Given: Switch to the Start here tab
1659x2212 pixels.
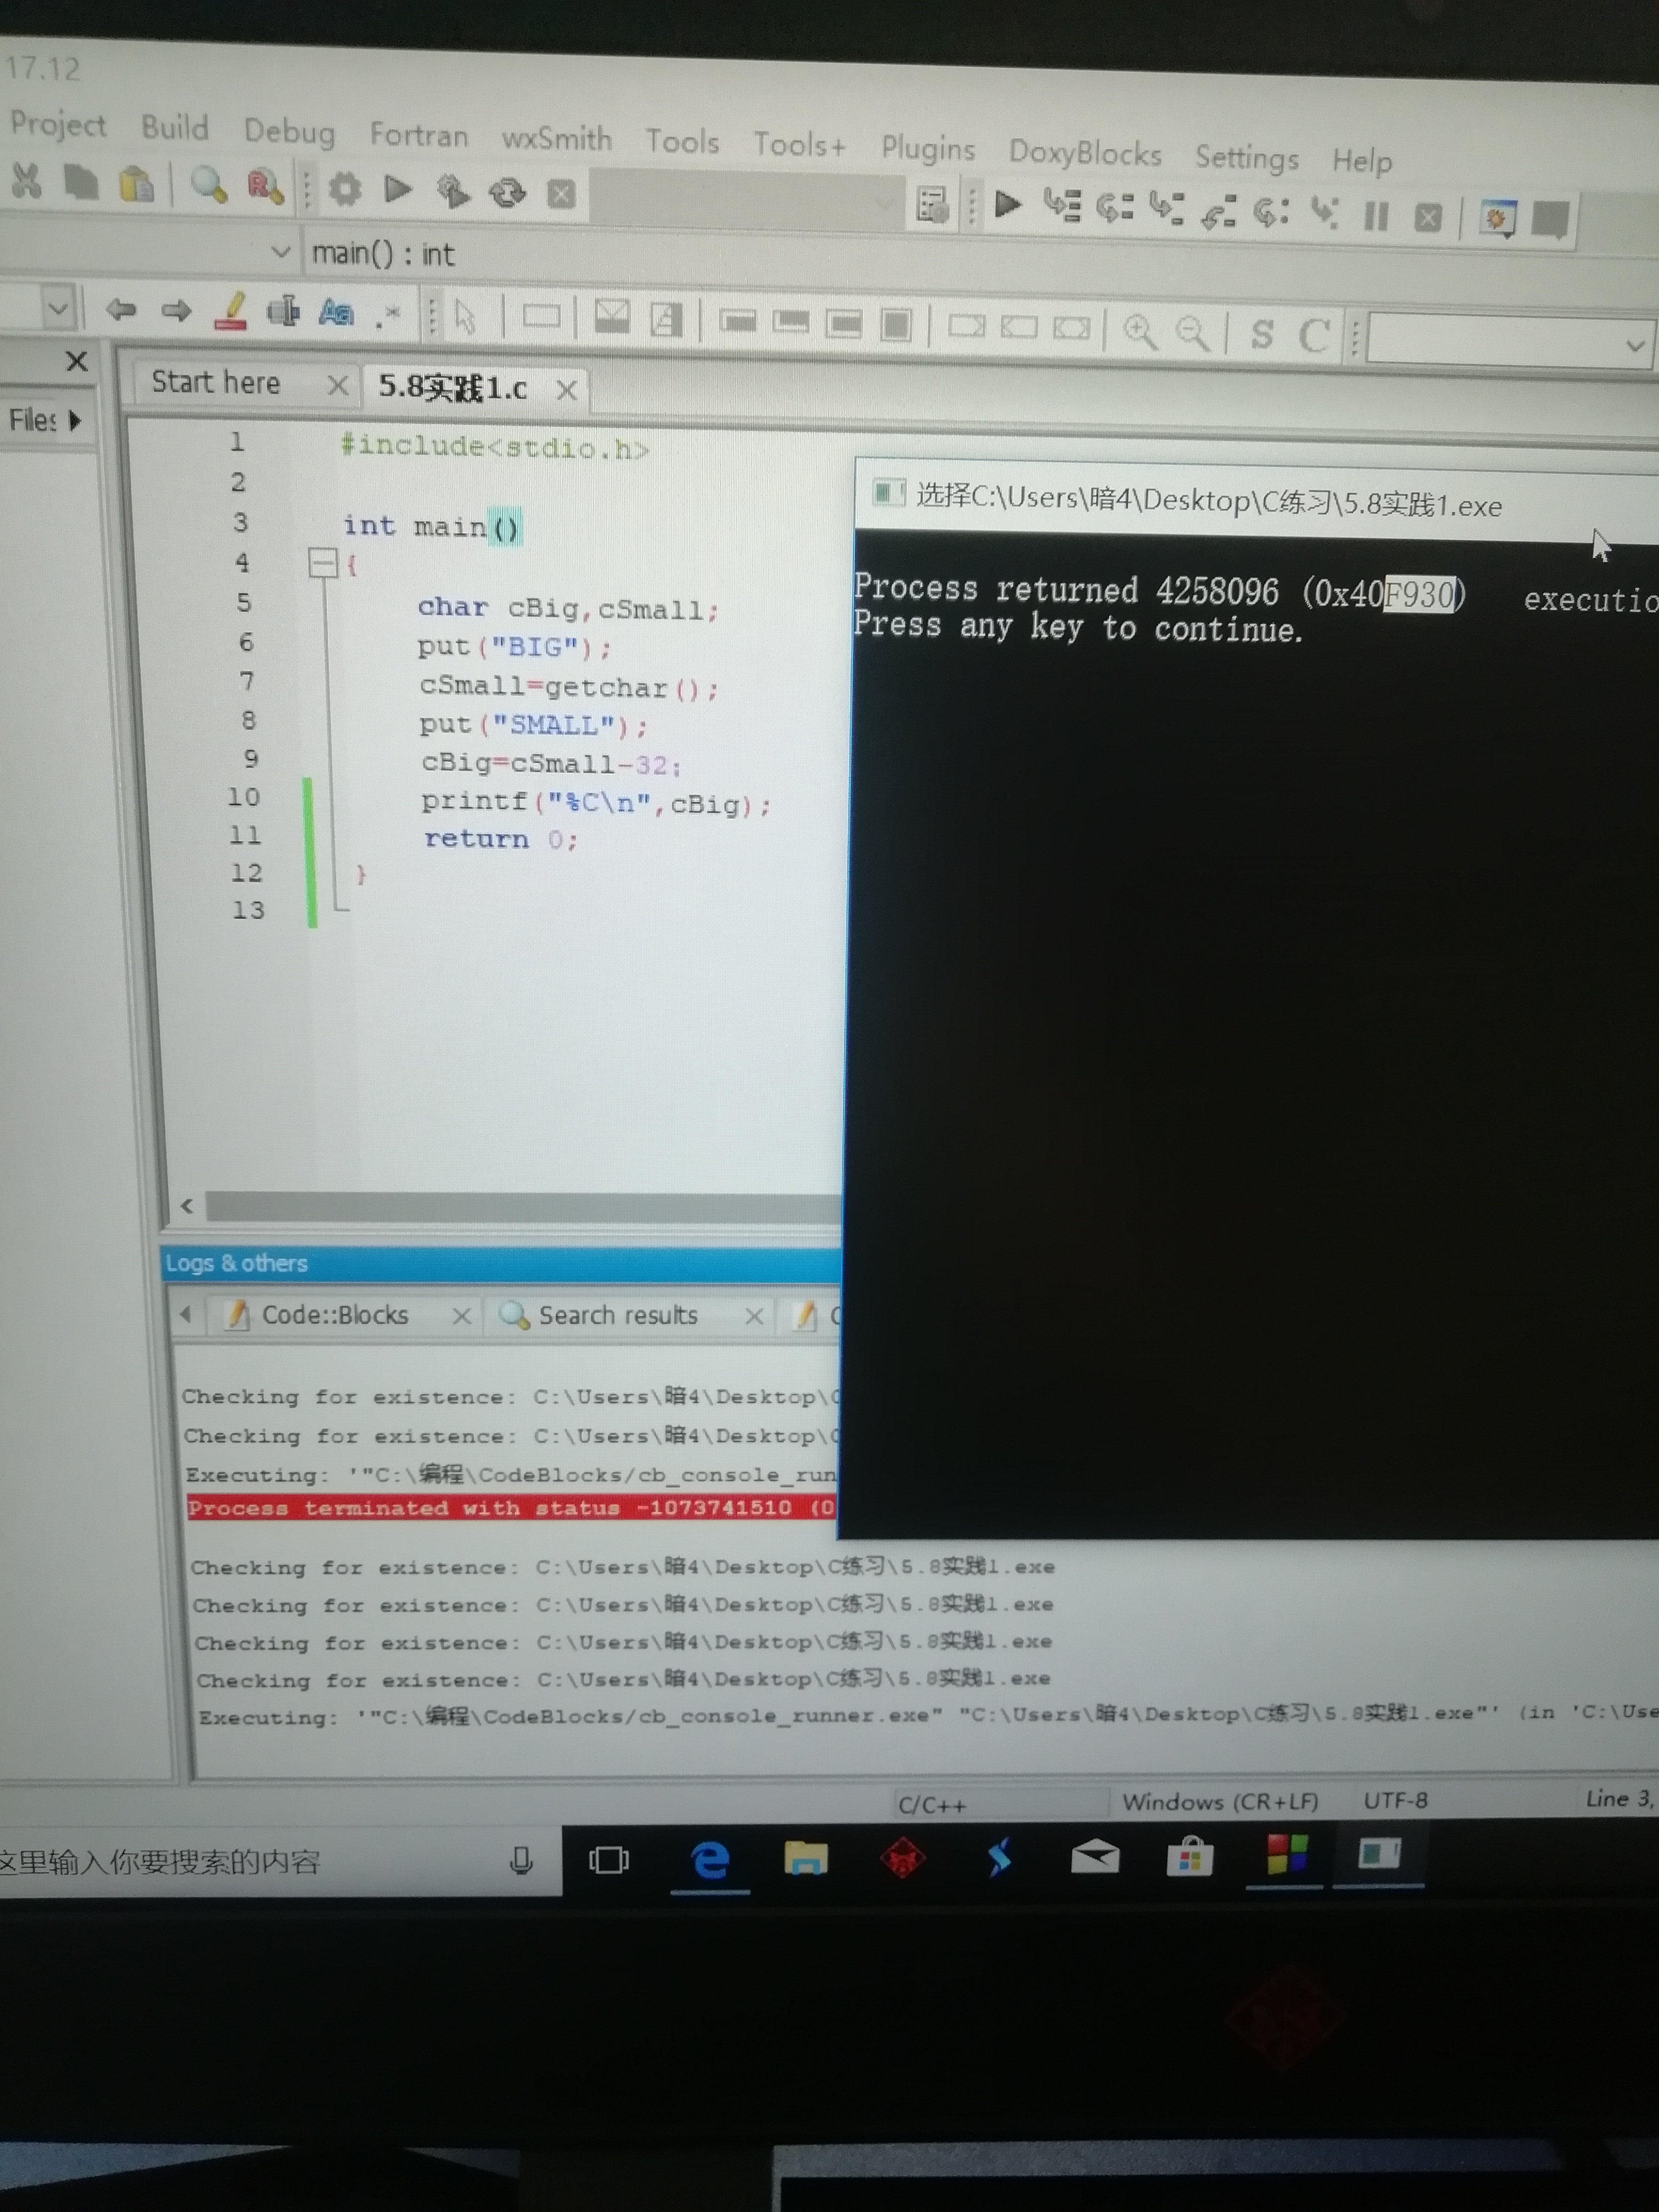Looking at the screenshot, I should point(216,383).
